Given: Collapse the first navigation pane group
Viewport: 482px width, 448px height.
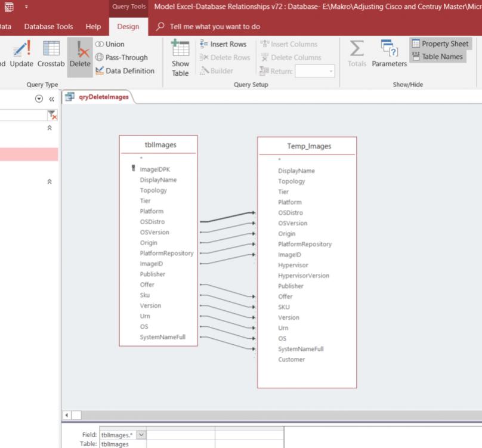Looking at the screenshot, I should [50, 128].
